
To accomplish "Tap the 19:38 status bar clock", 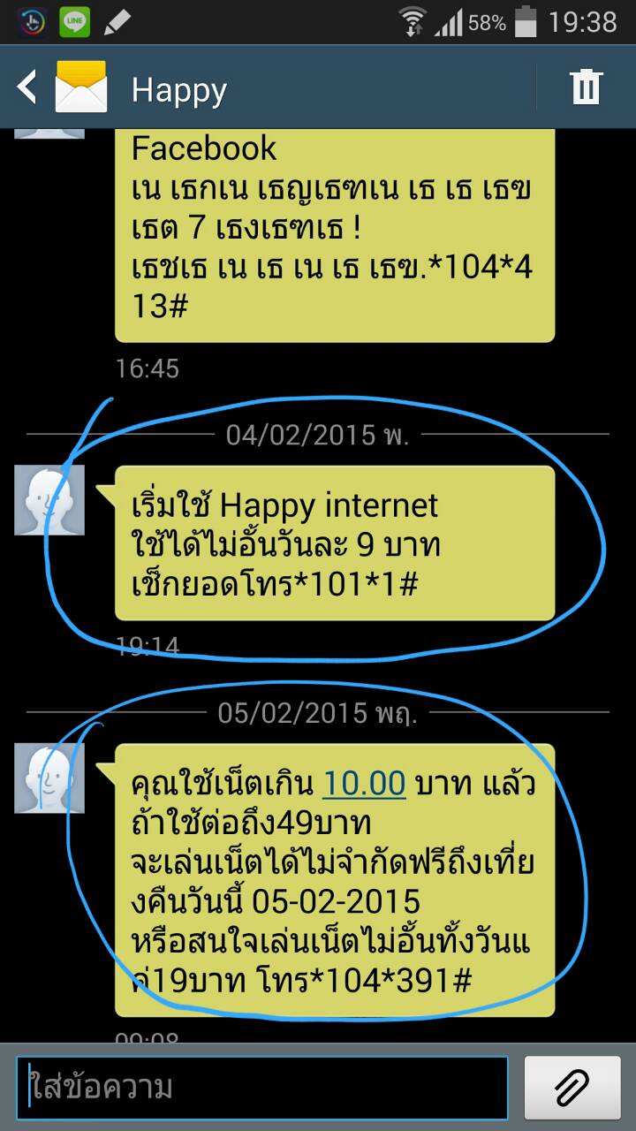I will tap(582, 22).
